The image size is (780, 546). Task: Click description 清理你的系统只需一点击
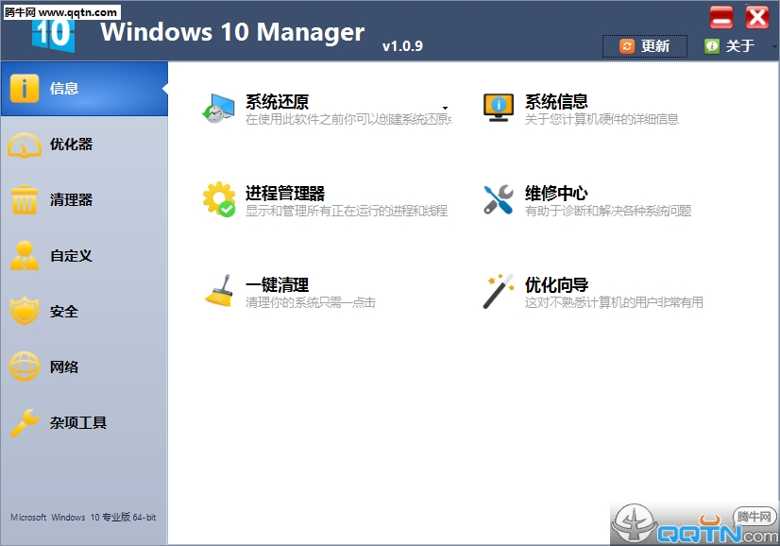[x=311, y=302]
